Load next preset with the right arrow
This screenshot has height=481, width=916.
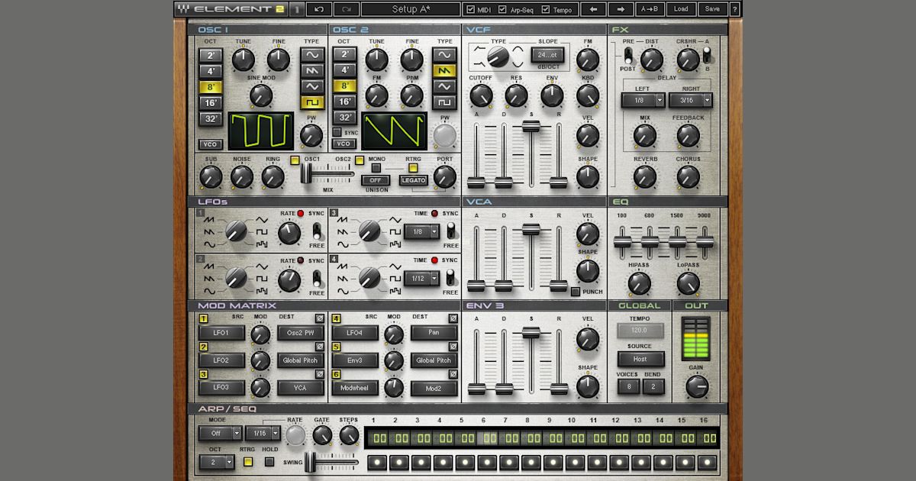(620, 9)
